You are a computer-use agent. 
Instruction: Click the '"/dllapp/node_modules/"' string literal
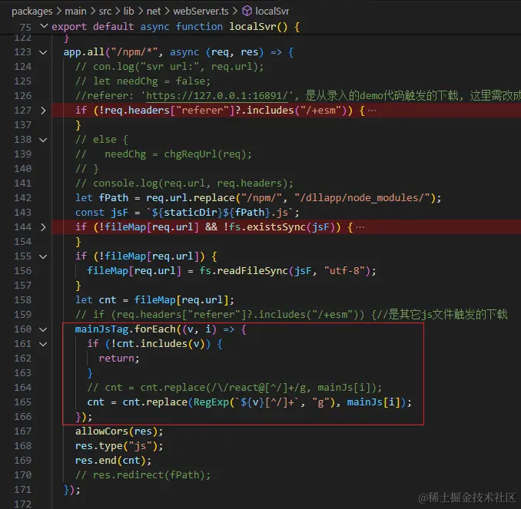pos(363,198)
